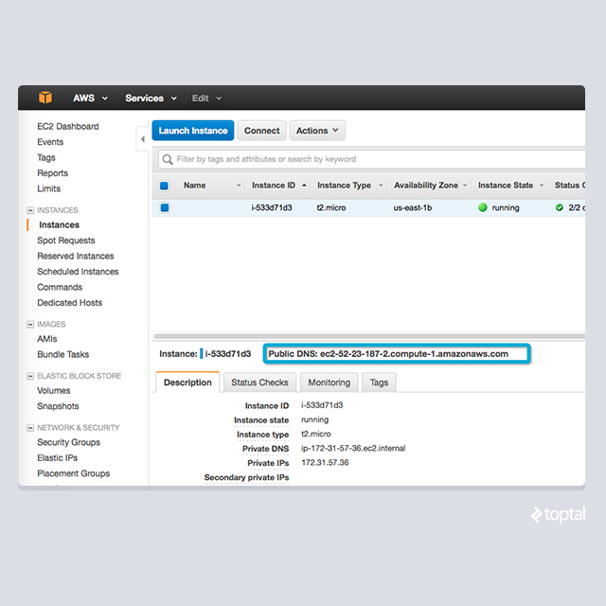
Task: Switch to the Status Checks tab
Action: coord(259,383)
